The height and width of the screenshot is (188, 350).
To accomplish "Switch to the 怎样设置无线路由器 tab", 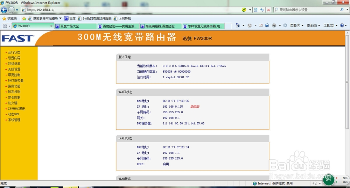I will coord(203,26).
